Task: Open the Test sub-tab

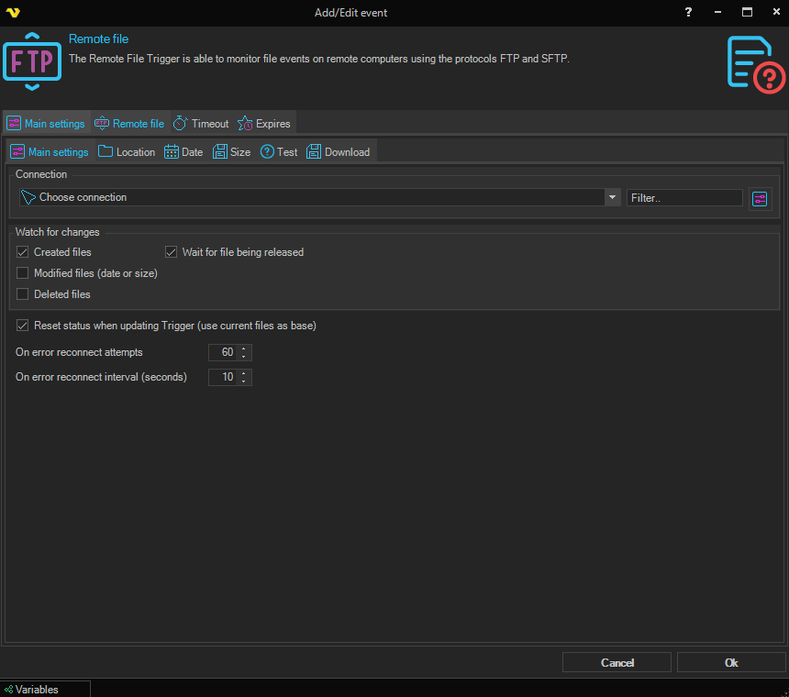Action: (279, 152)
